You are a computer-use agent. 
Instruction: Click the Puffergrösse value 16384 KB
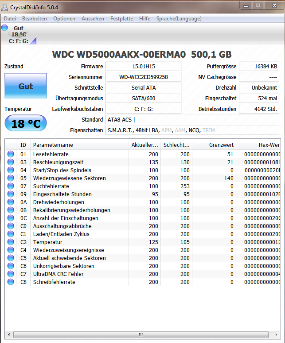(x=259, y=66)
